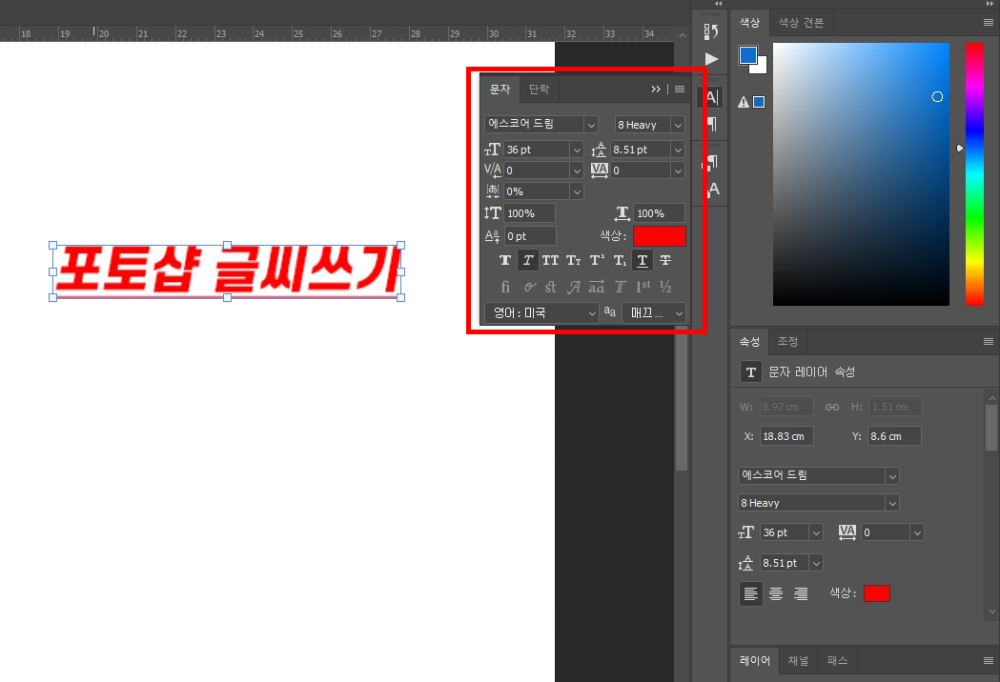Click the titling alternates T icon

pyautogui.click(x=620, y=287)
